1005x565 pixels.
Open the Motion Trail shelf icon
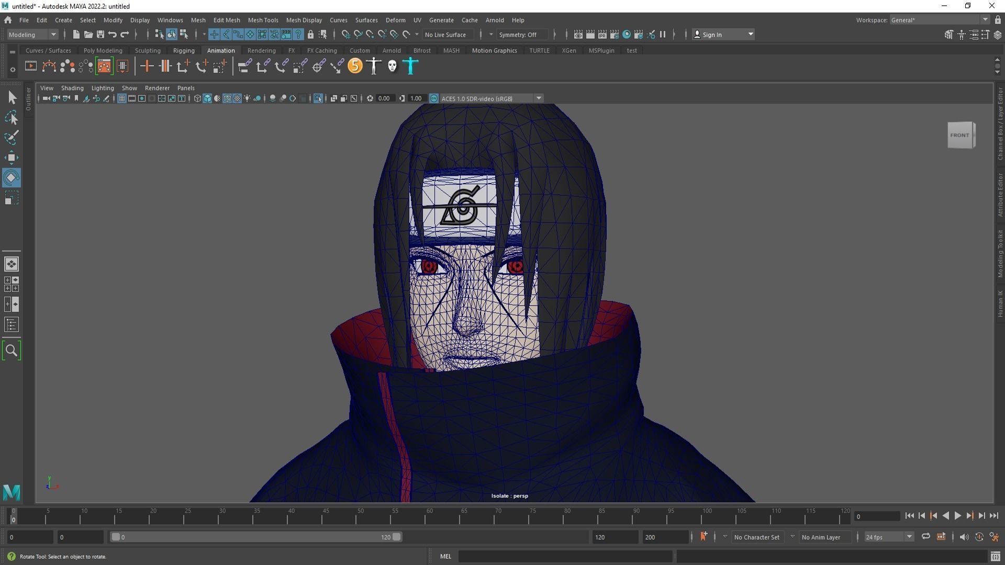49,66
